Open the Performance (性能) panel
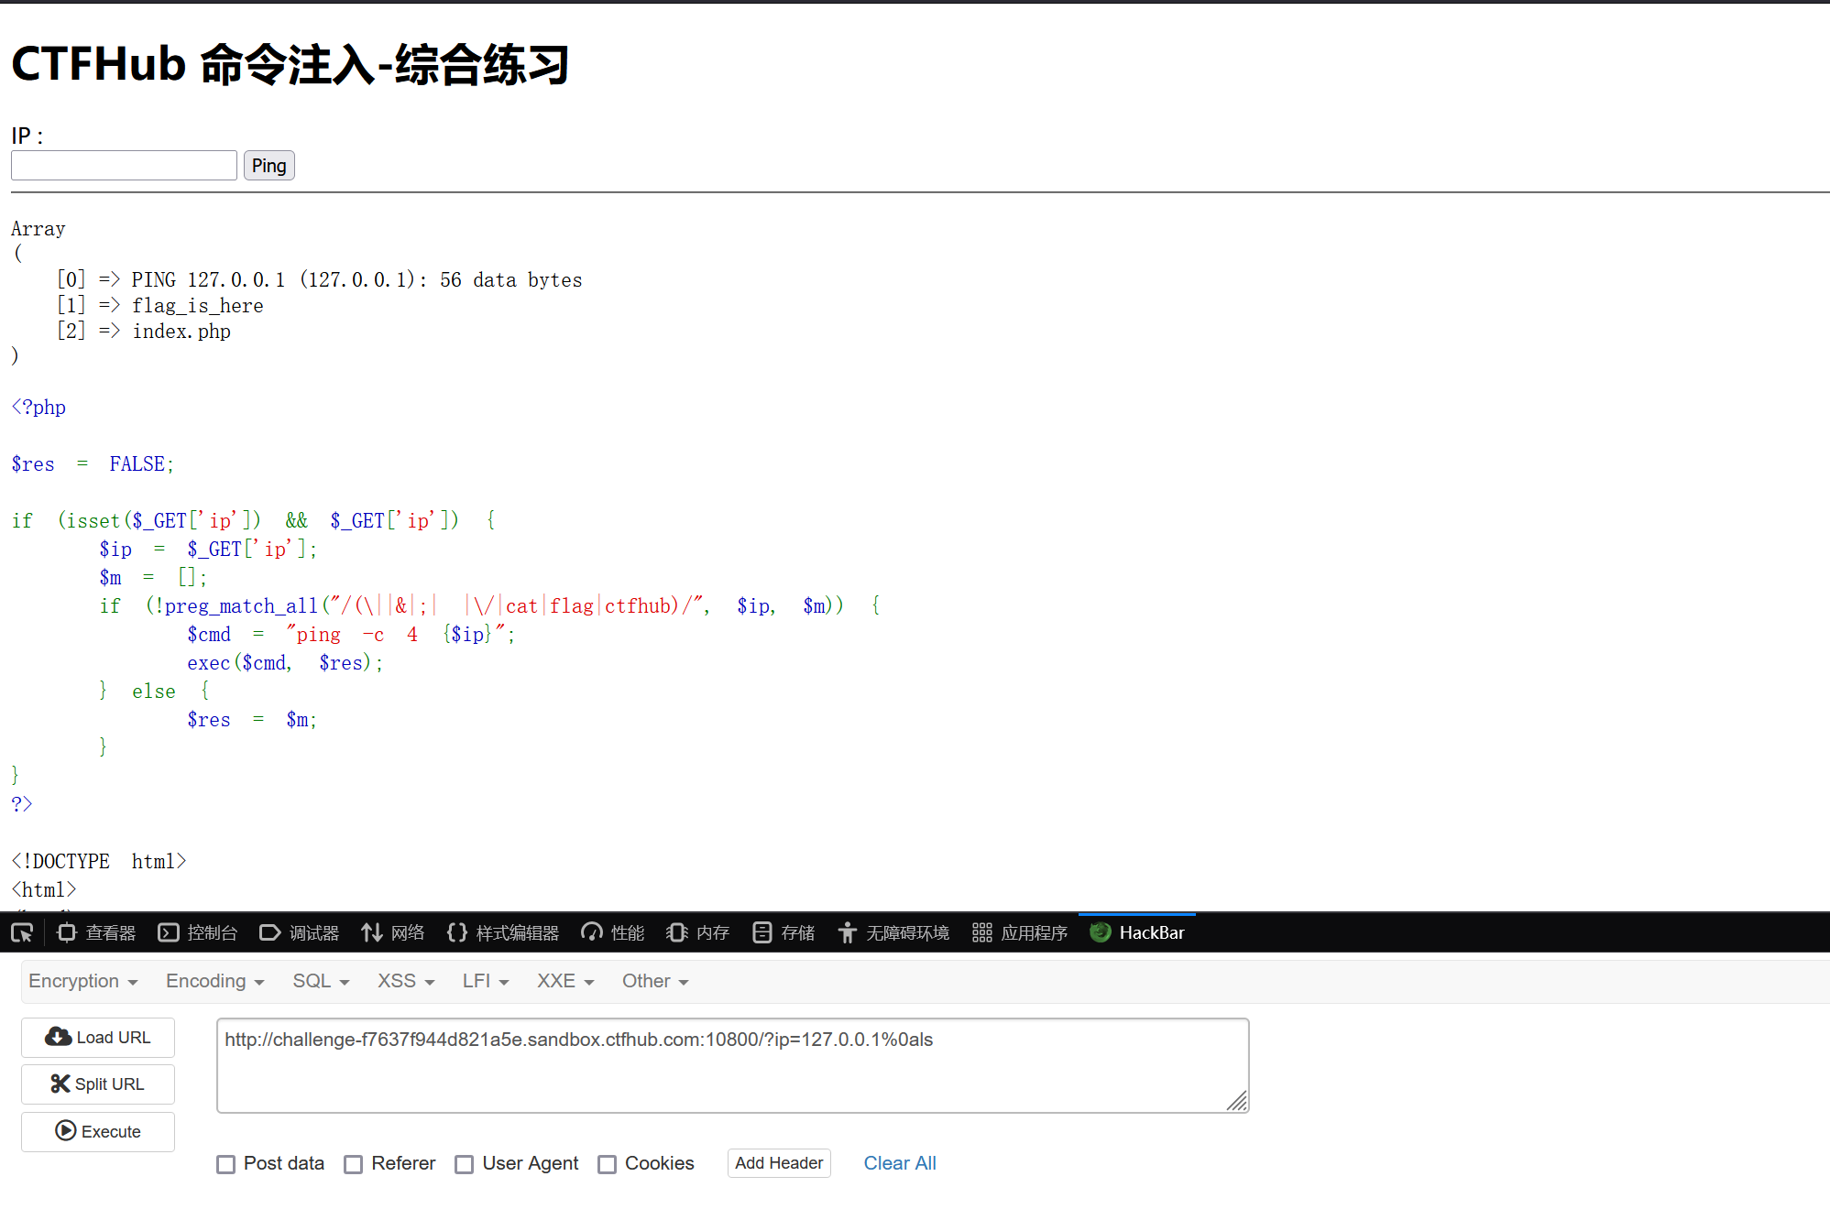This screenshot has height=1209, width=1830. (613, 932)
